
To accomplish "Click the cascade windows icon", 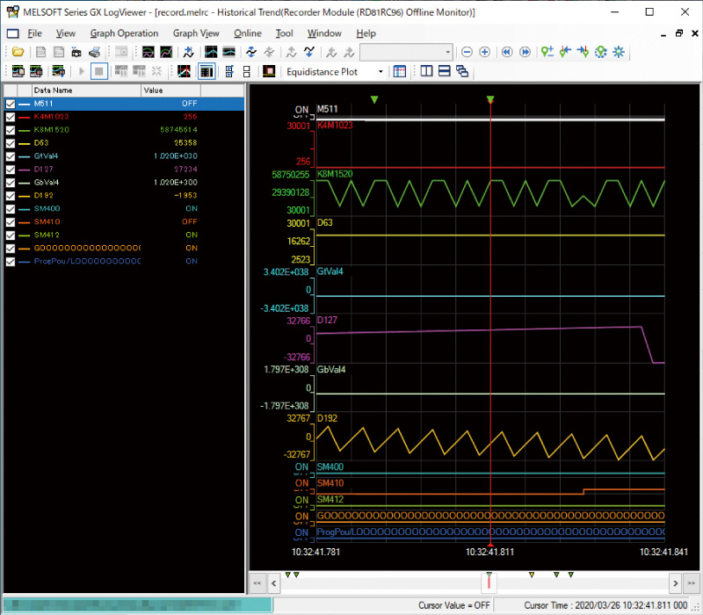I will tap(462, 71).
